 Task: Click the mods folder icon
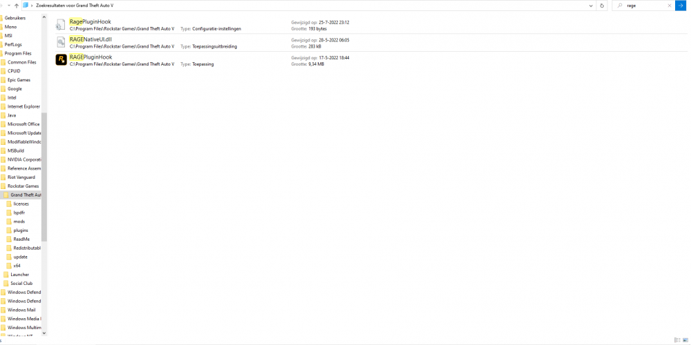(9, 221)
